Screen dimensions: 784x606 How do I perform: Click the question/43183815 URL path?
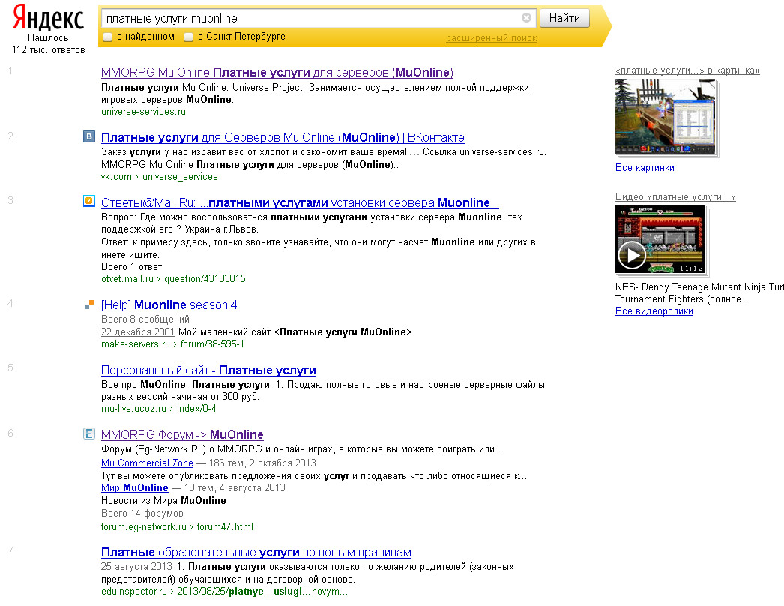pyautogui.click(x=205, y=279)
